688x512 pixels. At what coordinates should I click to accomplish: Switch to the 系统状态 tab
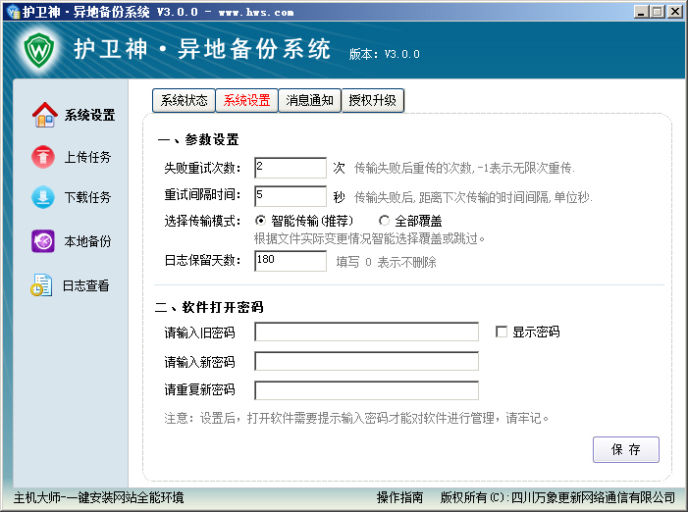point(184,101)
